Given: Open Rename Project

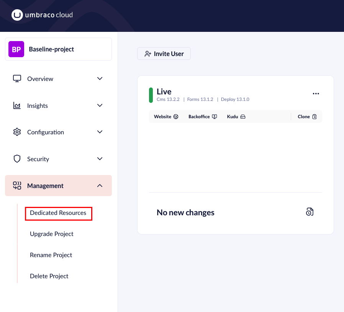Looking at the screenshot, I should coord(51,255).
